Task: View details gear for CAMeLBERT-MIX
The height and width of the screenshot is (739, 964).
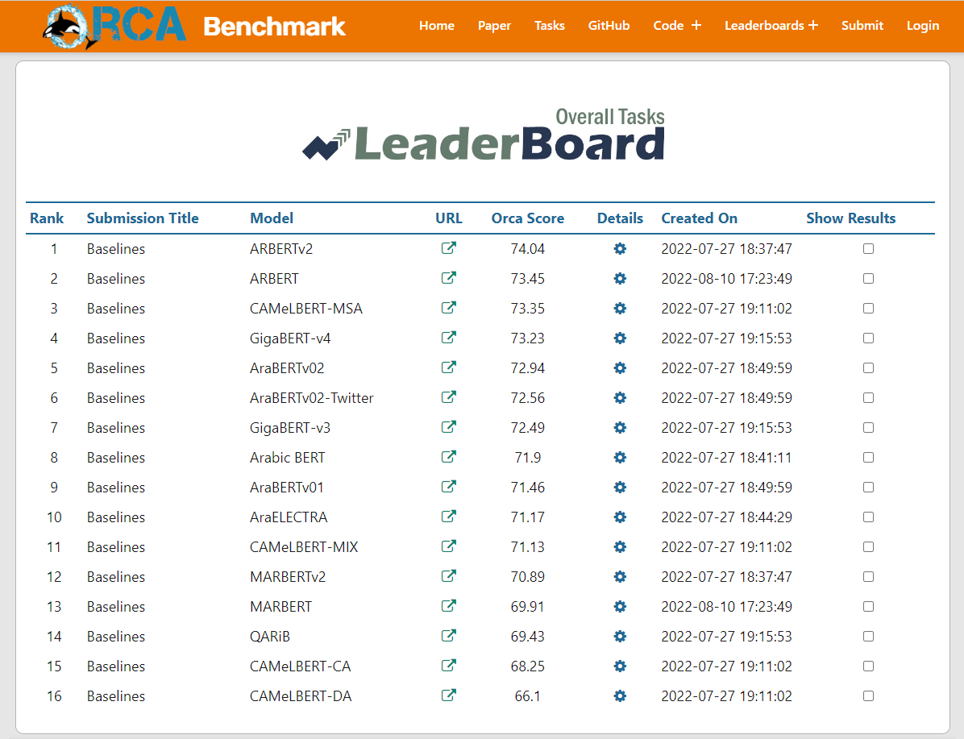Action: [x=620, y=546]
